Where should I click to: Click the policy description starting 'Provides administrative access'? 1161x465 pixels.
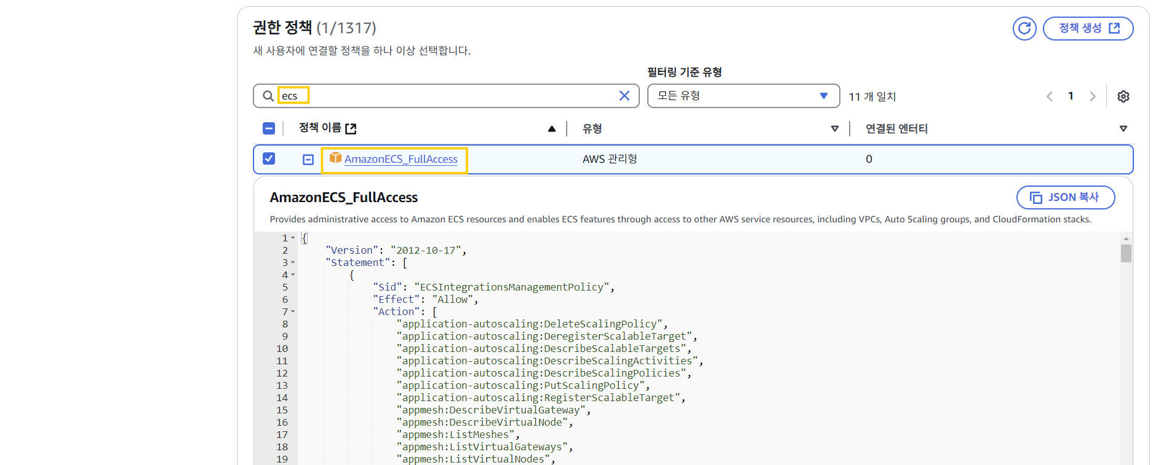680,219
